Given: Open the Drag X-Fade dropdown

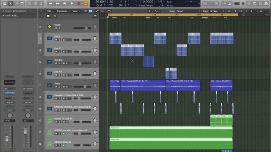Looking at the screenshot, I should (217, 11).
